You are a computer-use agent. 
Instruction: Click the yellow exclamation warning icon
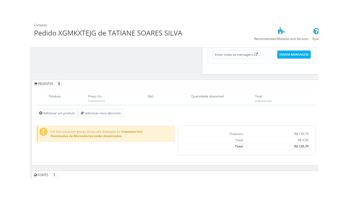pos(44,132)
